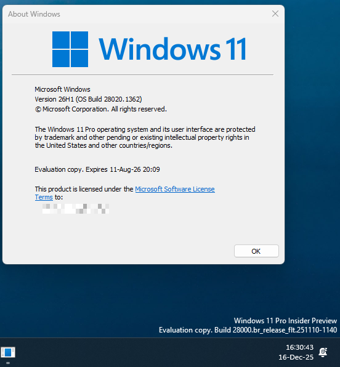Click the Version 26H1 build text

88,99
